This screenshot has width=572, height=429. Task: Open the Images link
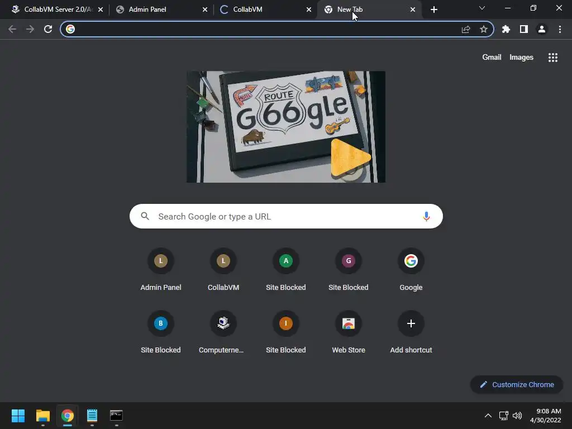point(521,58)
